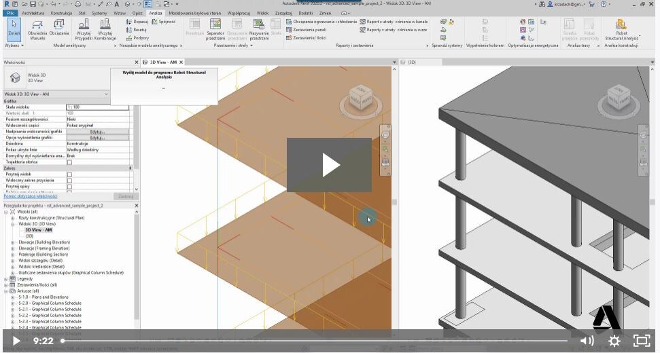Expand Przestrzenie i strefy panel dropdown
660x353 pixels.
point(233,45)
